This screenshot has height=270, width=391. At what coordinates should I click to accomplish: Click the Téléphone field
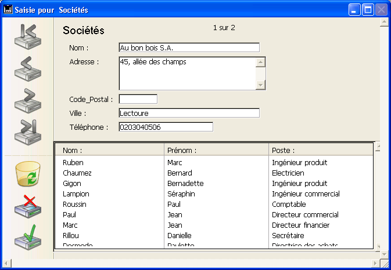tap(166, 127)
